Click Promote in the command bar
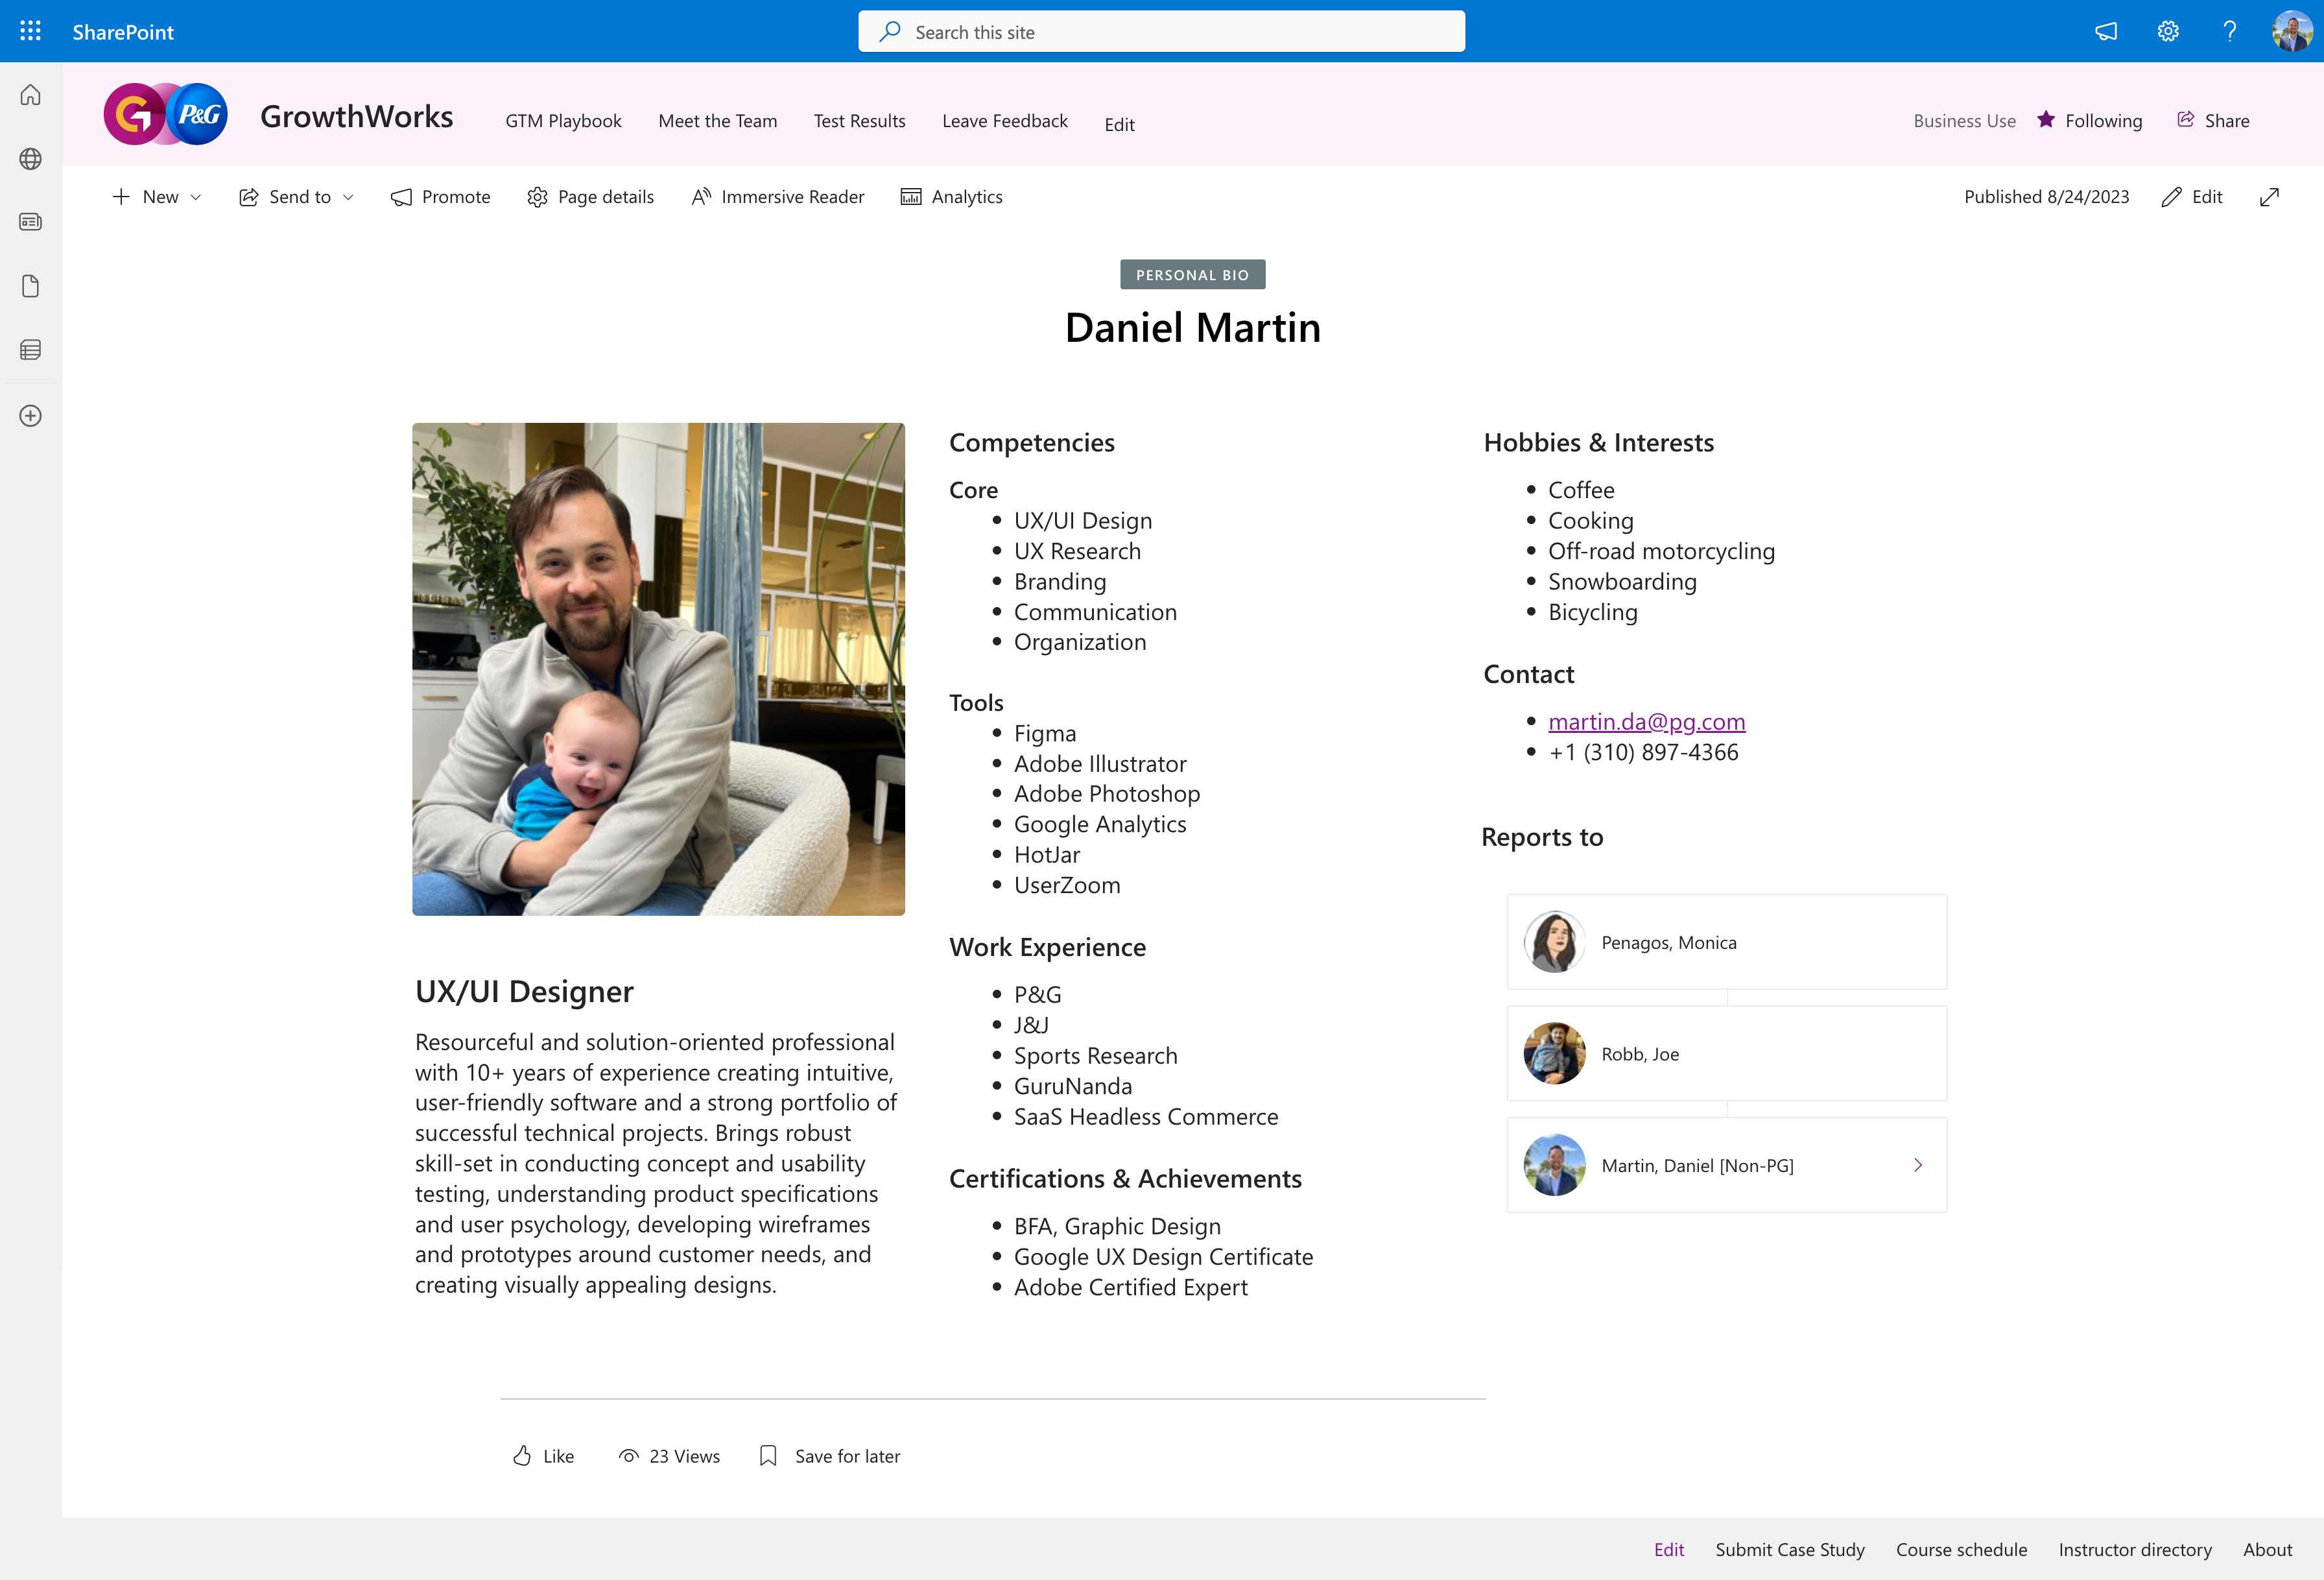 [440, 197]
